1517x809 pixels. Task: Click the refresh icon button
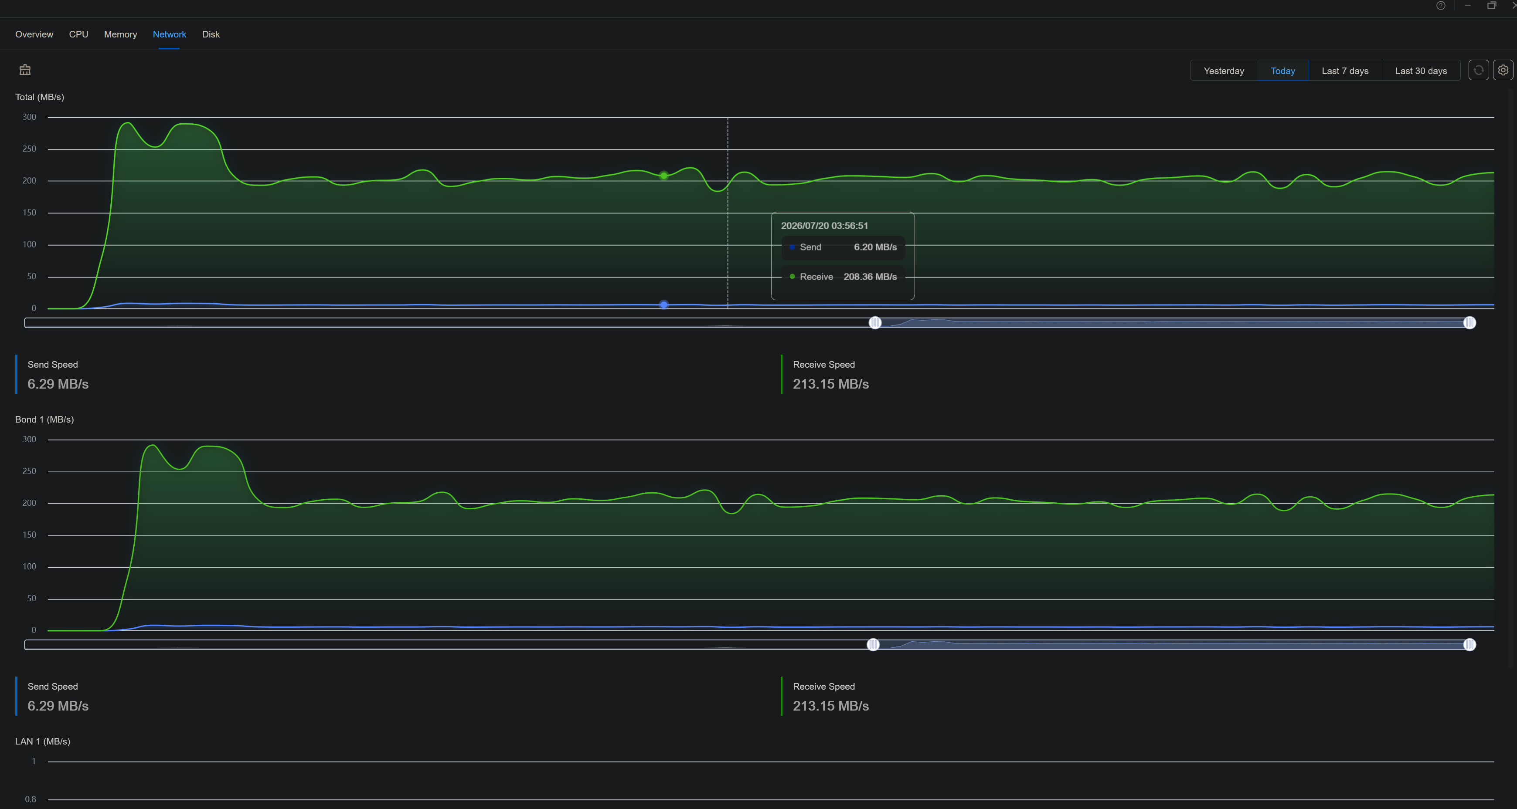click(1478, 70)
